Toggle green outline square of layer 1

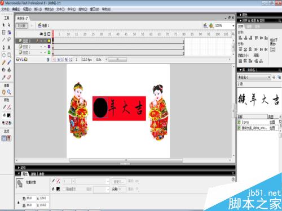[x=49, y=52]
